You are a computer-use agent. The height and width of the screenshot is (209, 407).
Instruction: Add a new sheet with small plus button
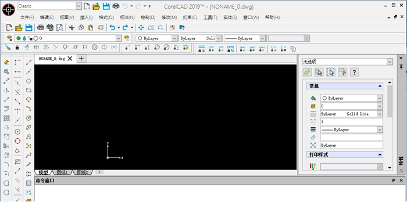[x=99, y=172]
